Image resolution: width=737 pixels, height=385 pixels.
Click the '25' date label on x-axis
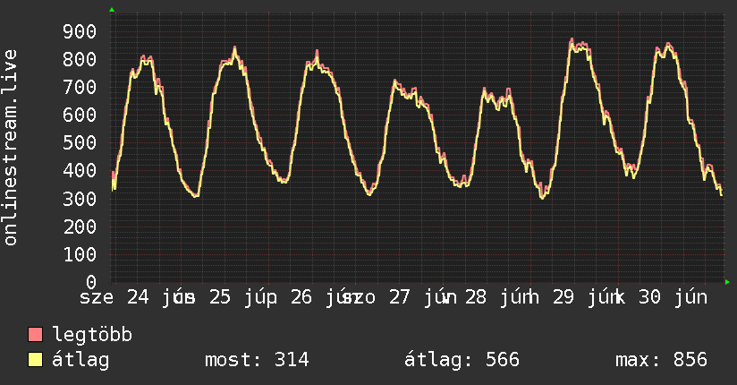coord(220,297)
